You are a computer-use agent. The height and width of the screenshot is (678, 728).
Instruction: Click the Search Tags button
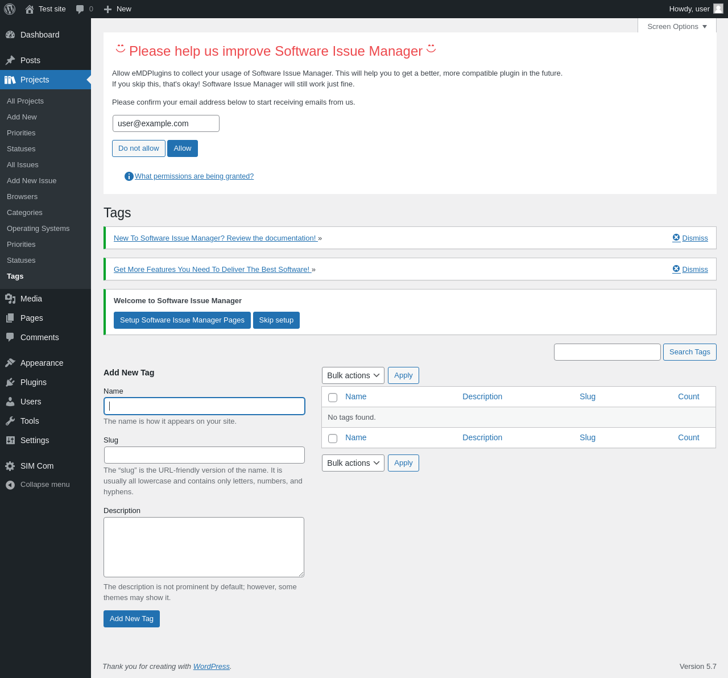(x=690, y=352)
